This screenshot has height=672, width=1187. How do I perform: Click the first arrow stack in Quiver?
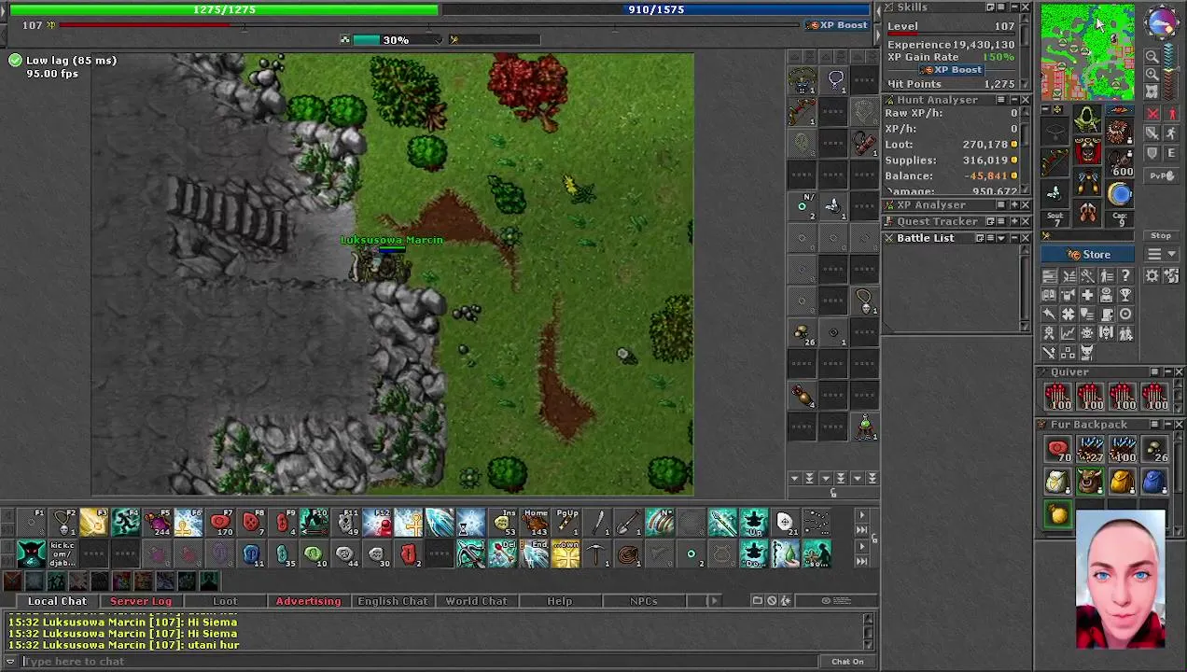coord(1058,397)
